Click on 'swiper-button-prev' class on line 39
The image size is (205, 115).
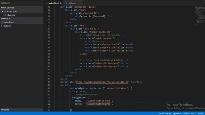click(107, 63)
